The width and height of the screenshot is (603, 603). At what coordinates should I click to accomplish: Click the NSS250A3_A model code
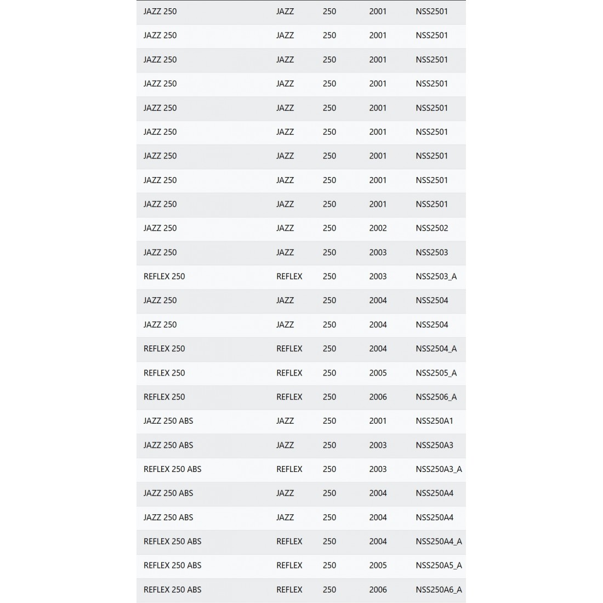[x=439, y=469]
